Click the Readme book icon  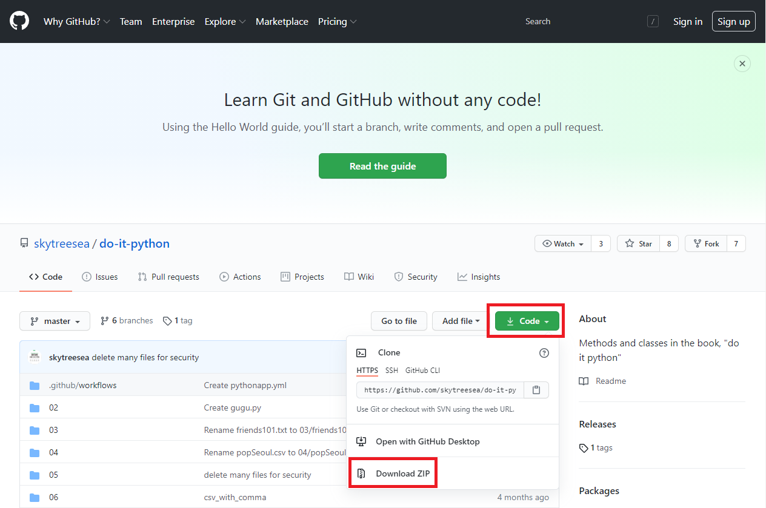pyautogui.click(x=584, y=381)
